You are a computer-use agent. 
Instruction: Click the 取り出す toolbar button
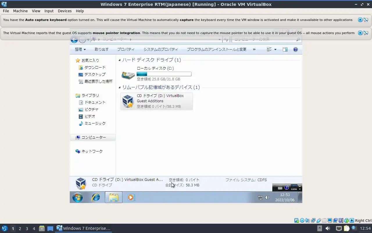[x=101, y=50]
